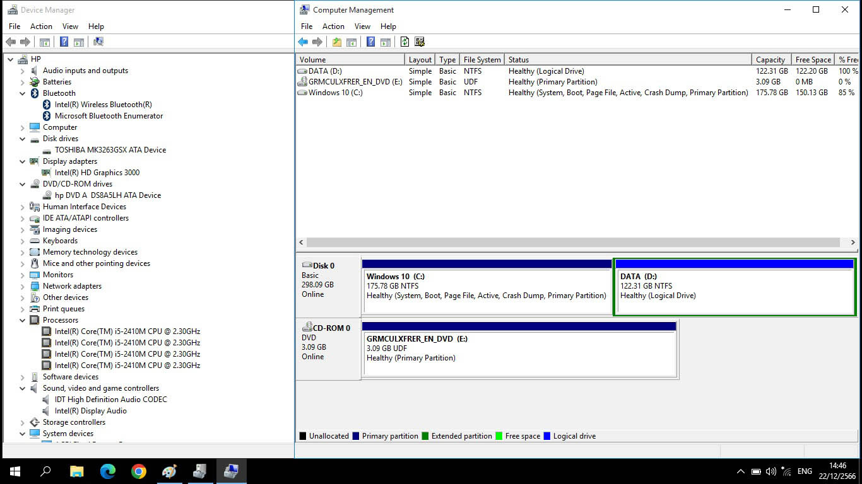Expand Batteries category
The width and height of the screenshot is (862, 484).
pos(23,82)
